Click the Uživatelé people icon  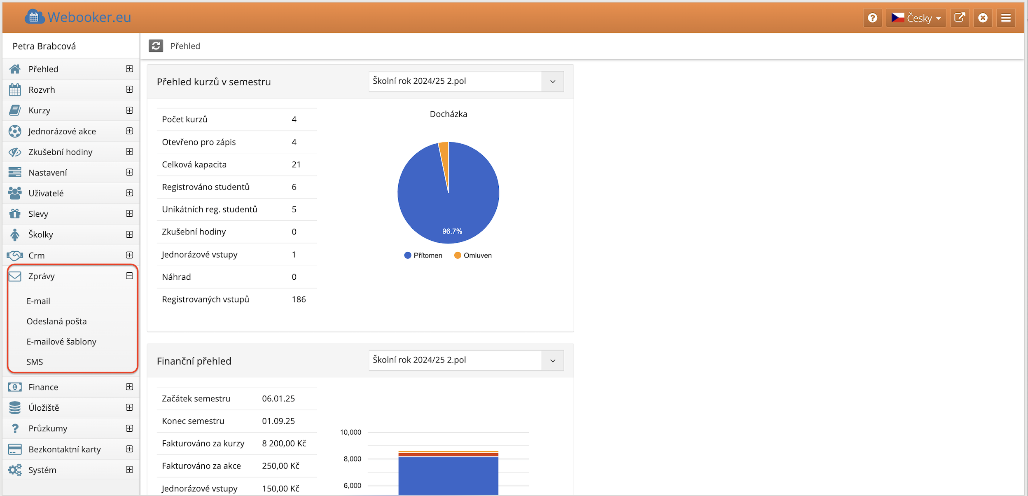tap(15, 193)
